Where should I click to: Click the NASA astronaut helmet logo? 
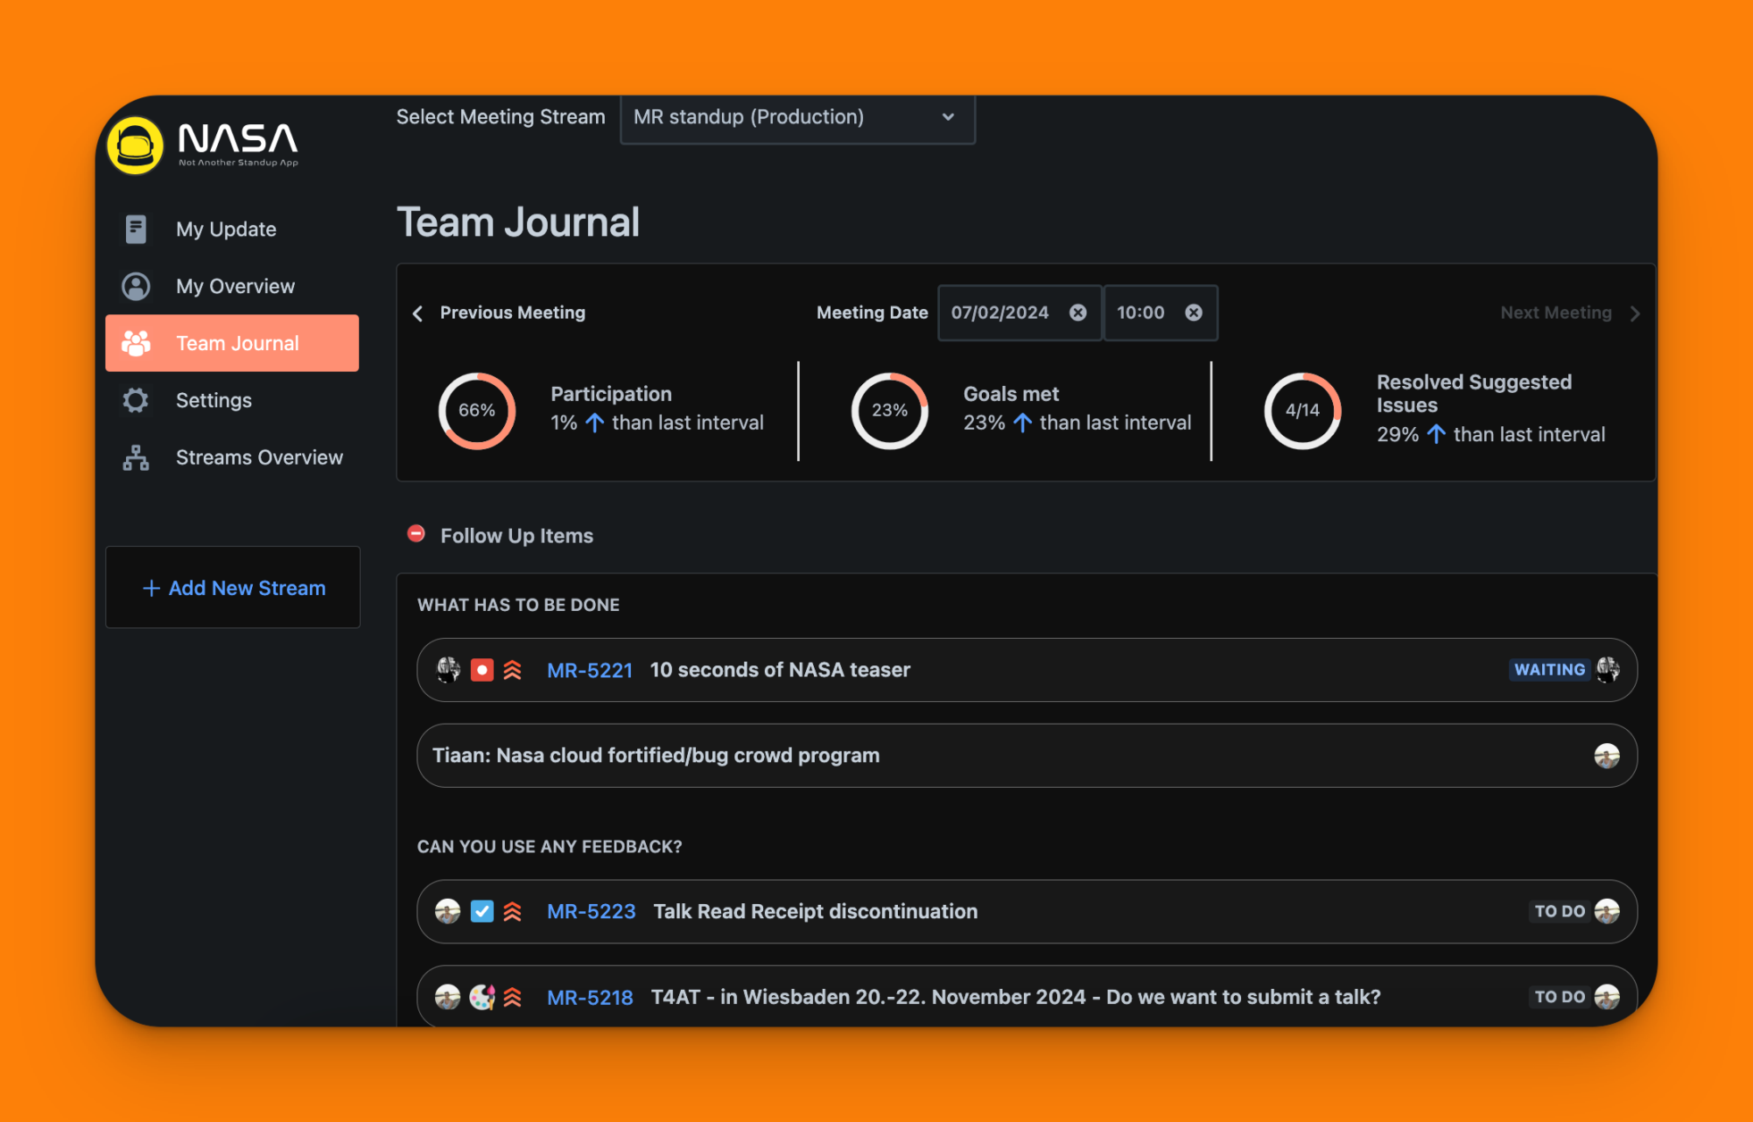(136, 145)
